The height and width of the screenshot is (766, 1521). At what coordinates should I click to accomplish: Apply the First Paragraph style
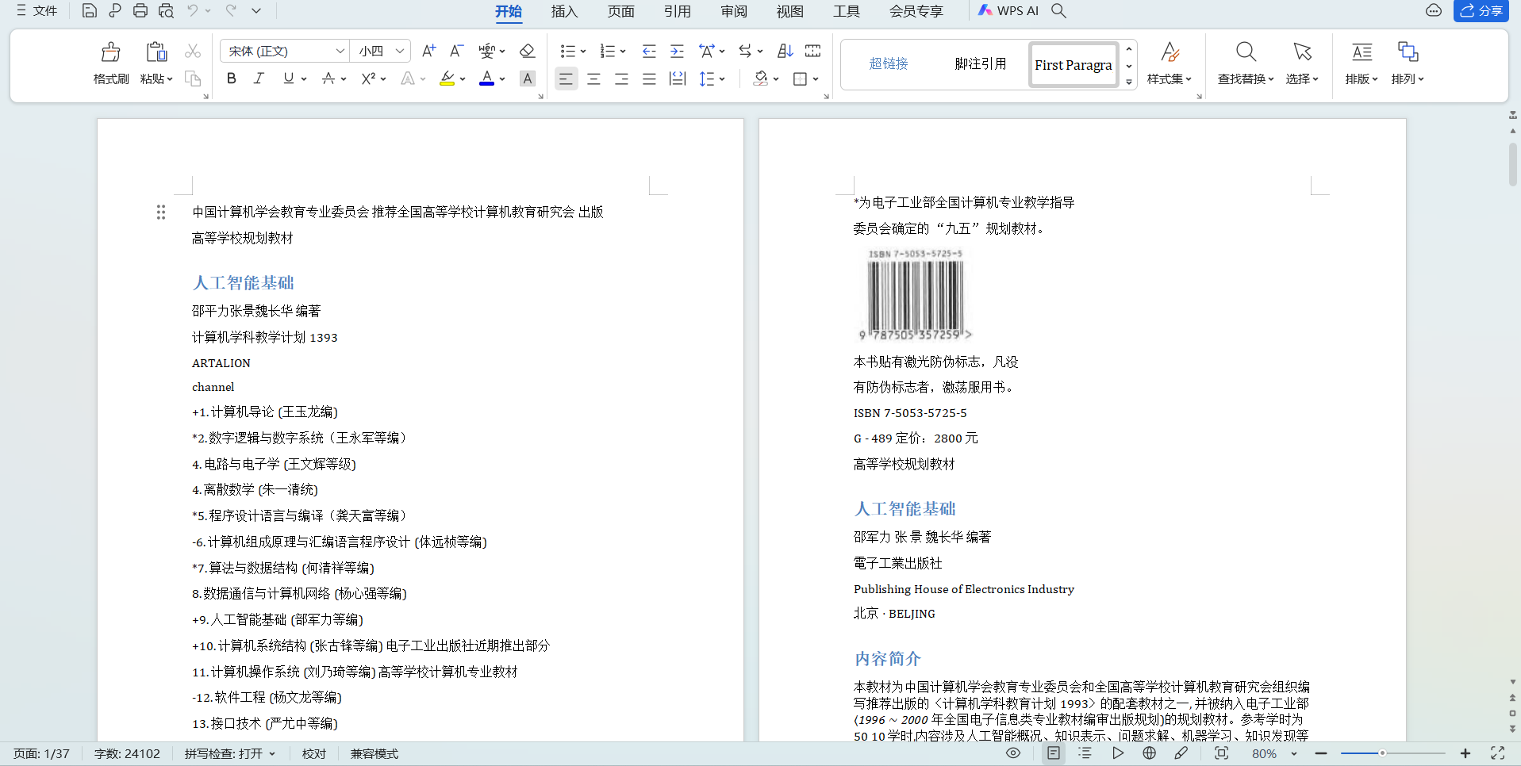(x=1074, y=64)
